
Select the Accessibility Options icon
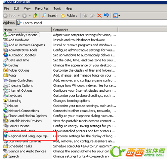[x=6, y=35]
